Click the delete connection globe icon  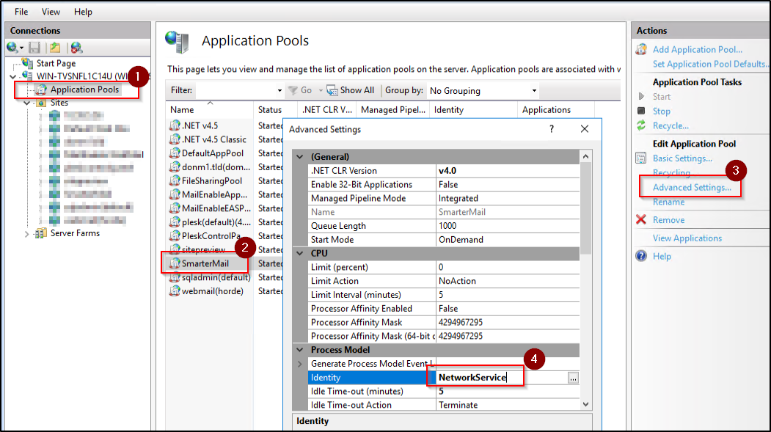click(76, 48)
